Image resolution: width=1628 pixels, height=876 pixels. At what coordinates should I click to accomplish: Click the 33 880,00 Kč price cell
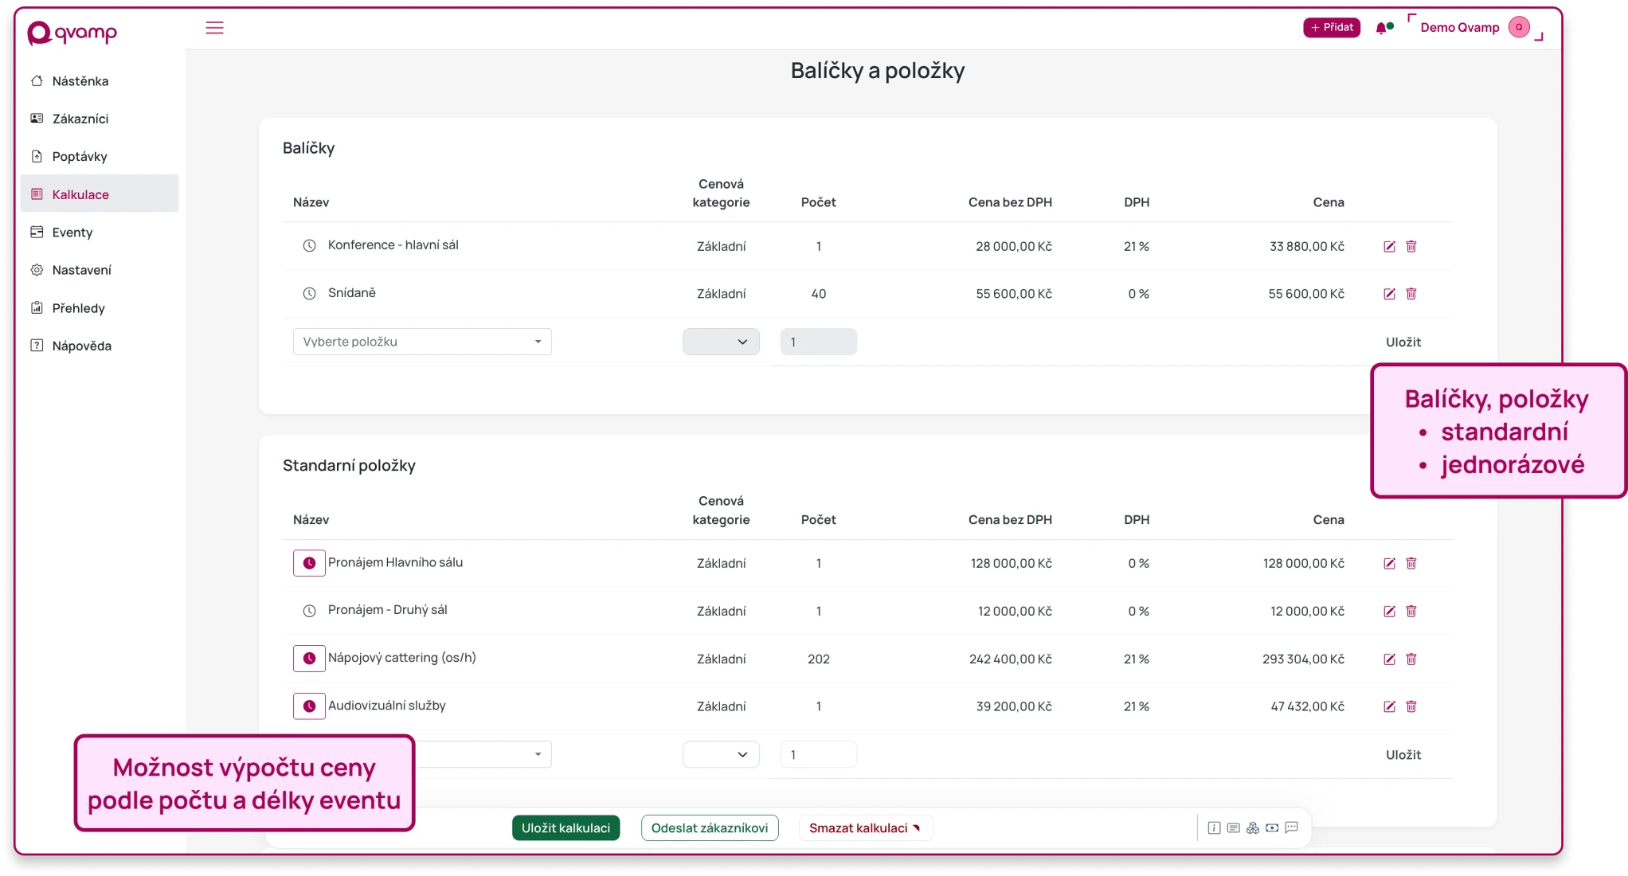tap(1307, 247)
